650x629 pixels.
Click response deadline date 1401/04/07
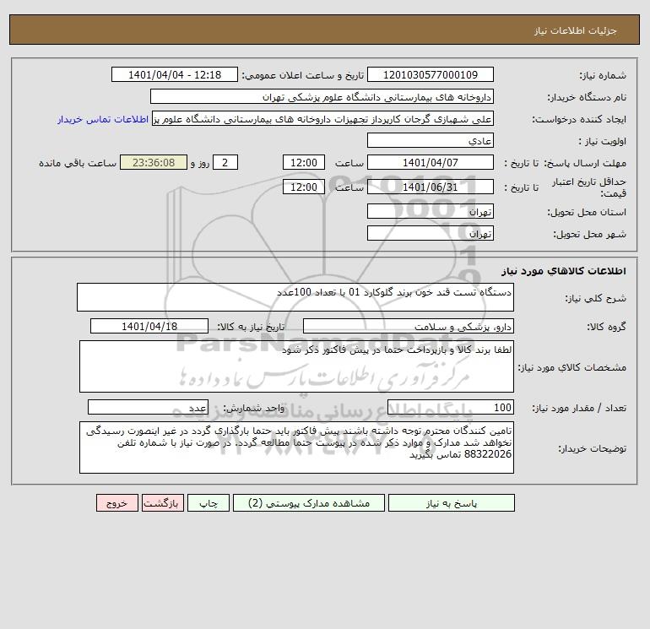[x=431, y=163]
